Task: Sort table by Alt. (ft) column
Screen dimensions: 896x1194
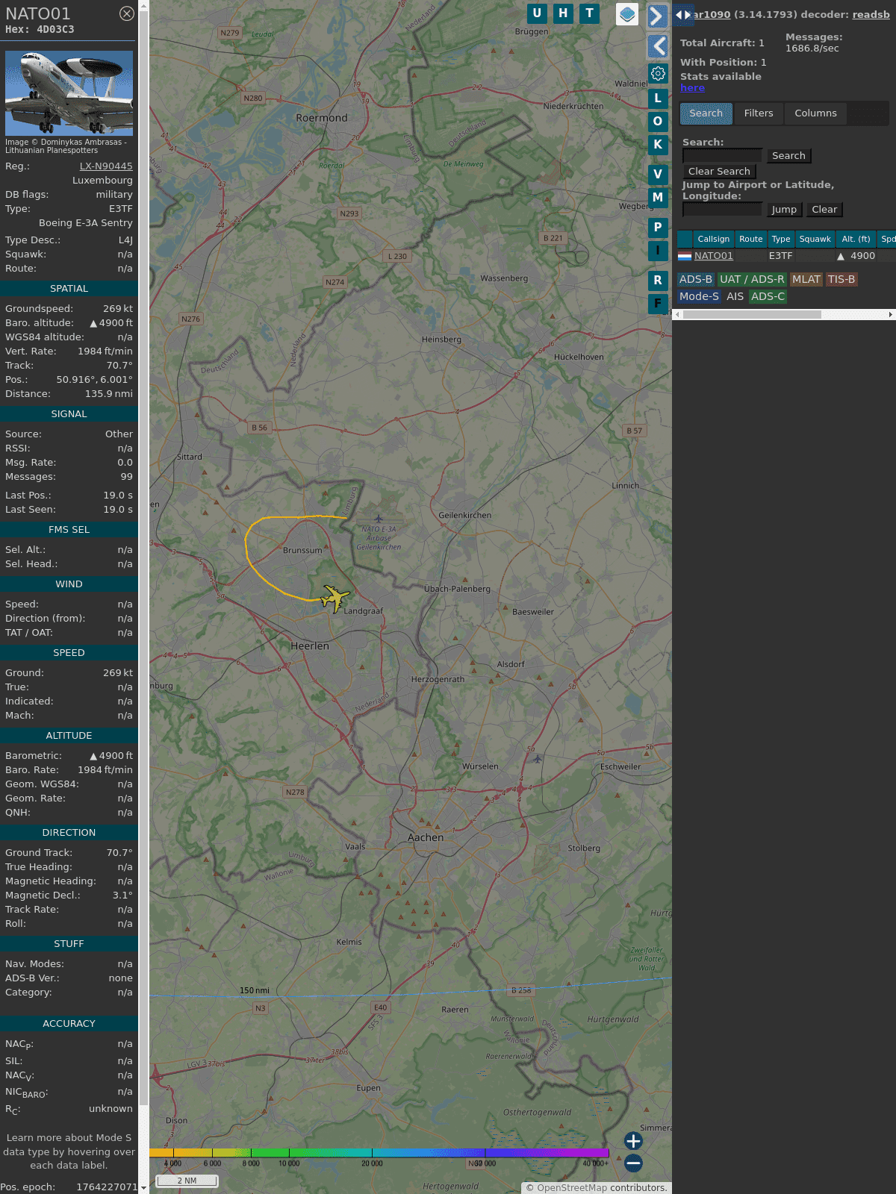Action: [x=856, y=239]
